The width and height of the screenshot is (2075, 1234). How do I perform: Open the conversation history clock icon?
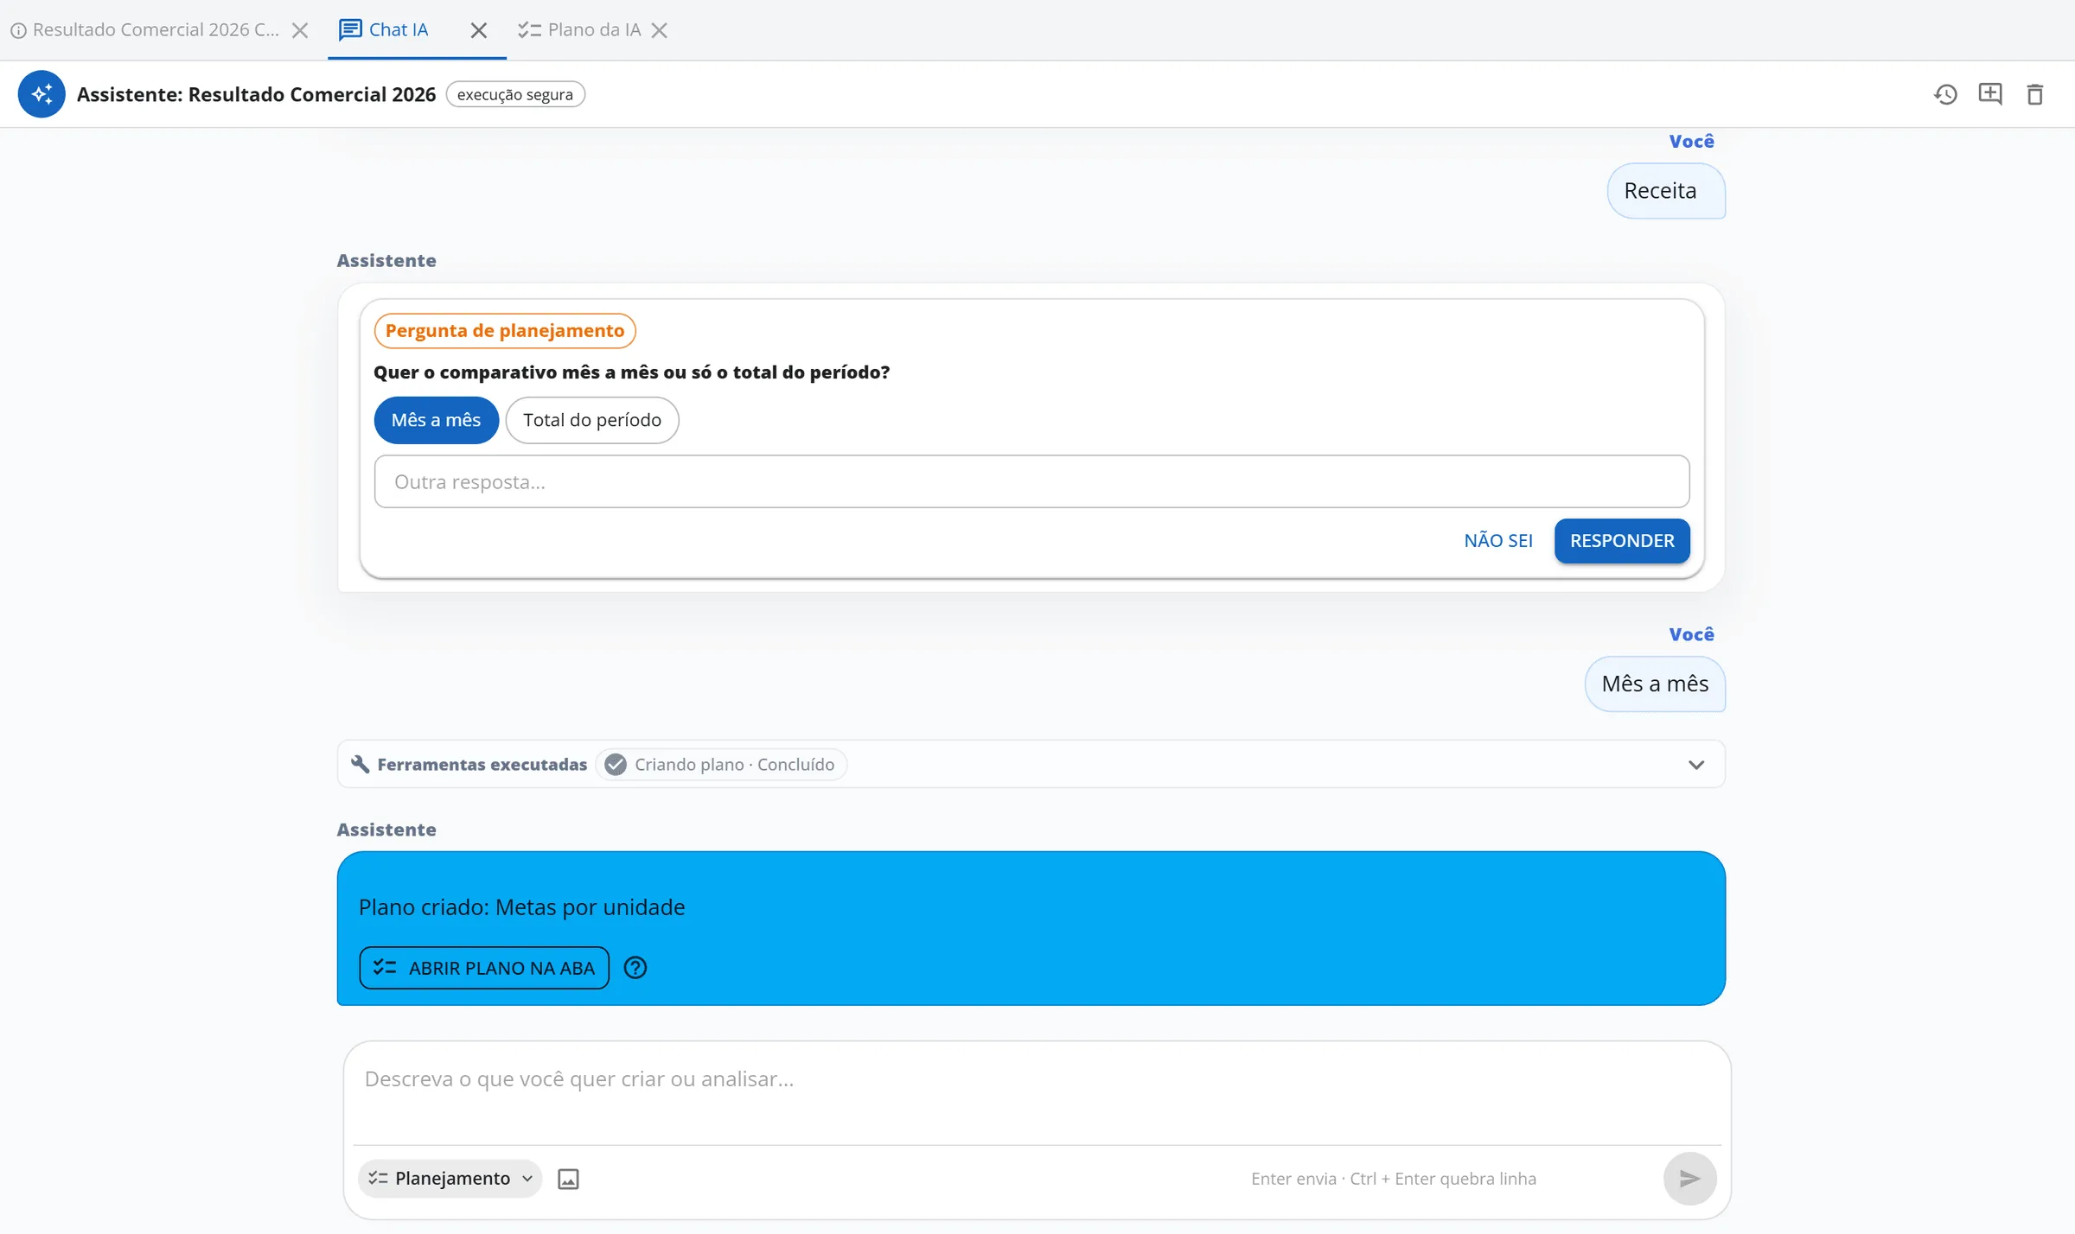[x=1945, y=94]
